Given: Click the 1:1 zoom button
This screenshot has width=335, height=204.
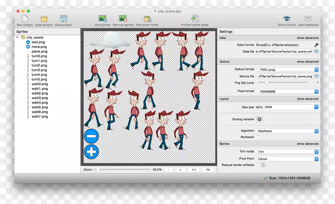Looking at the screenshot, I should [x=194, y=170].
